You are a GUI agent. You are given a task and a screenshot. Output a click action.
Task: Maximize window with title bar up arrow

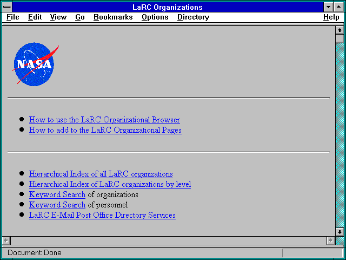[x=339, y=7]
